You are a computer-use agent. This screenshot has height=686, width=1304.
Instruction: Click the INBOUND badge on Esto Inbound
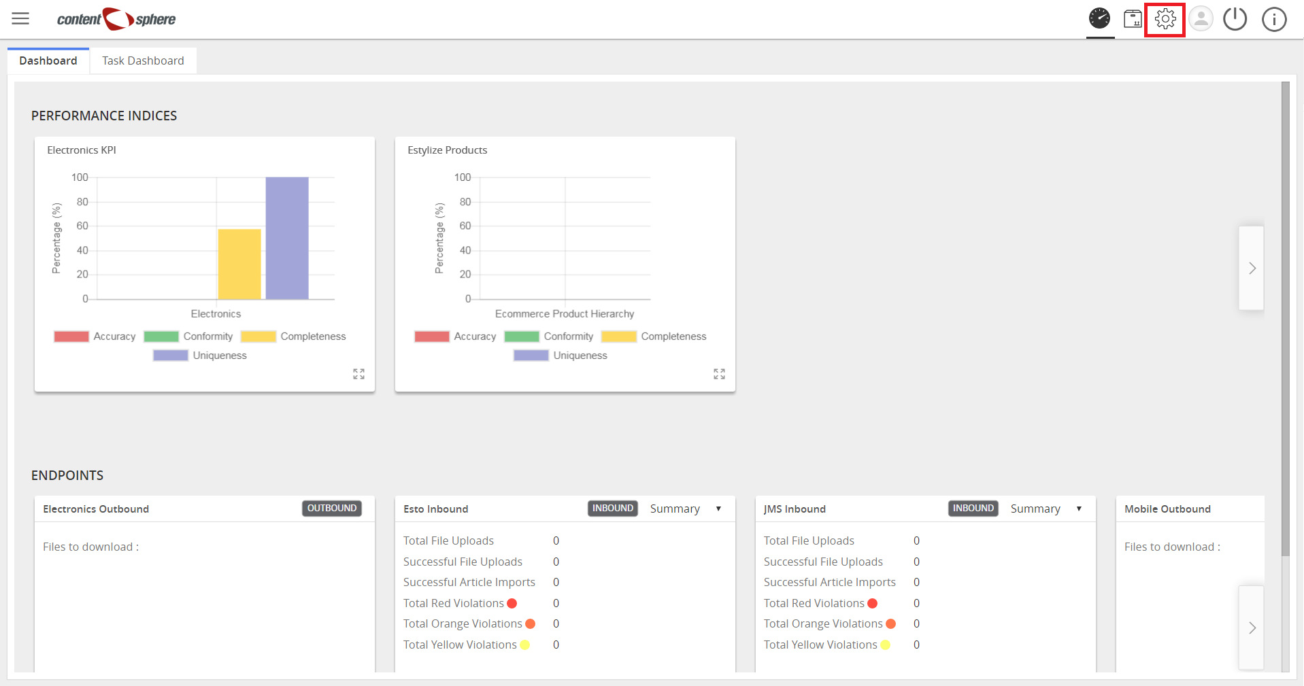coord(613,508)
